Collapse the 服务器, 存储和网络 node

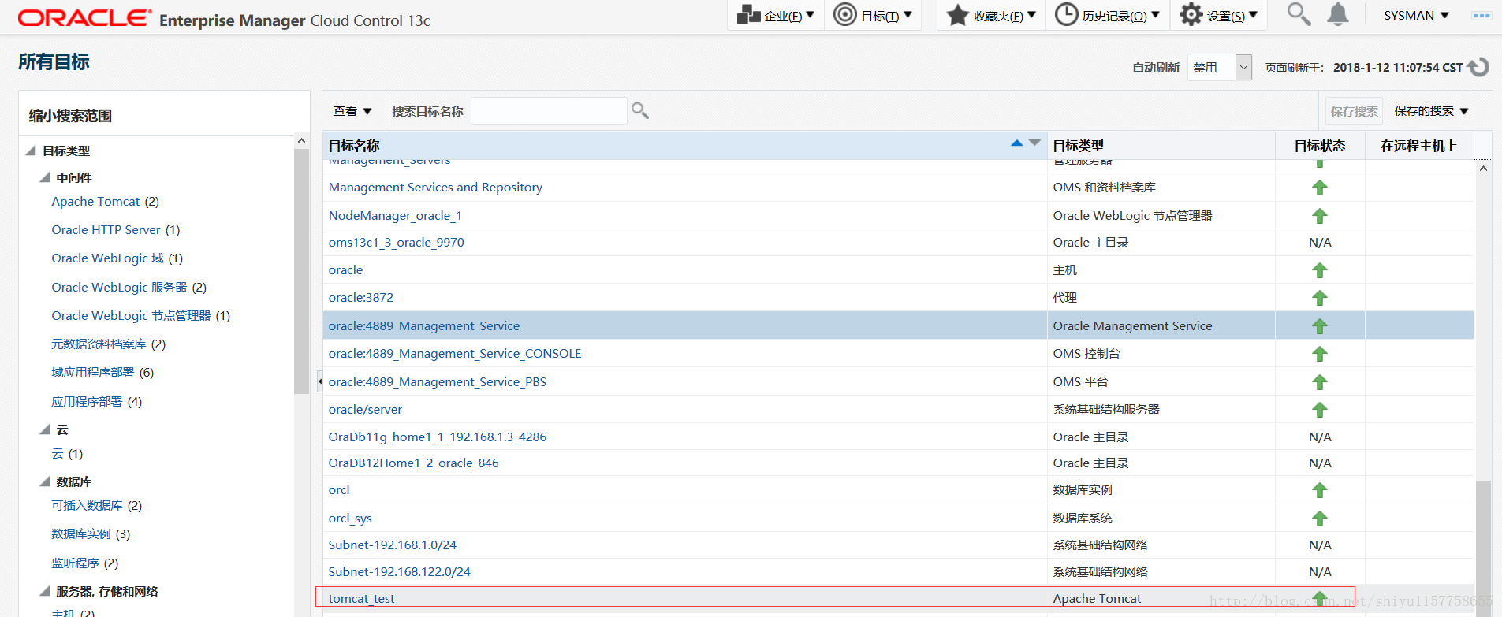[45, 591]
